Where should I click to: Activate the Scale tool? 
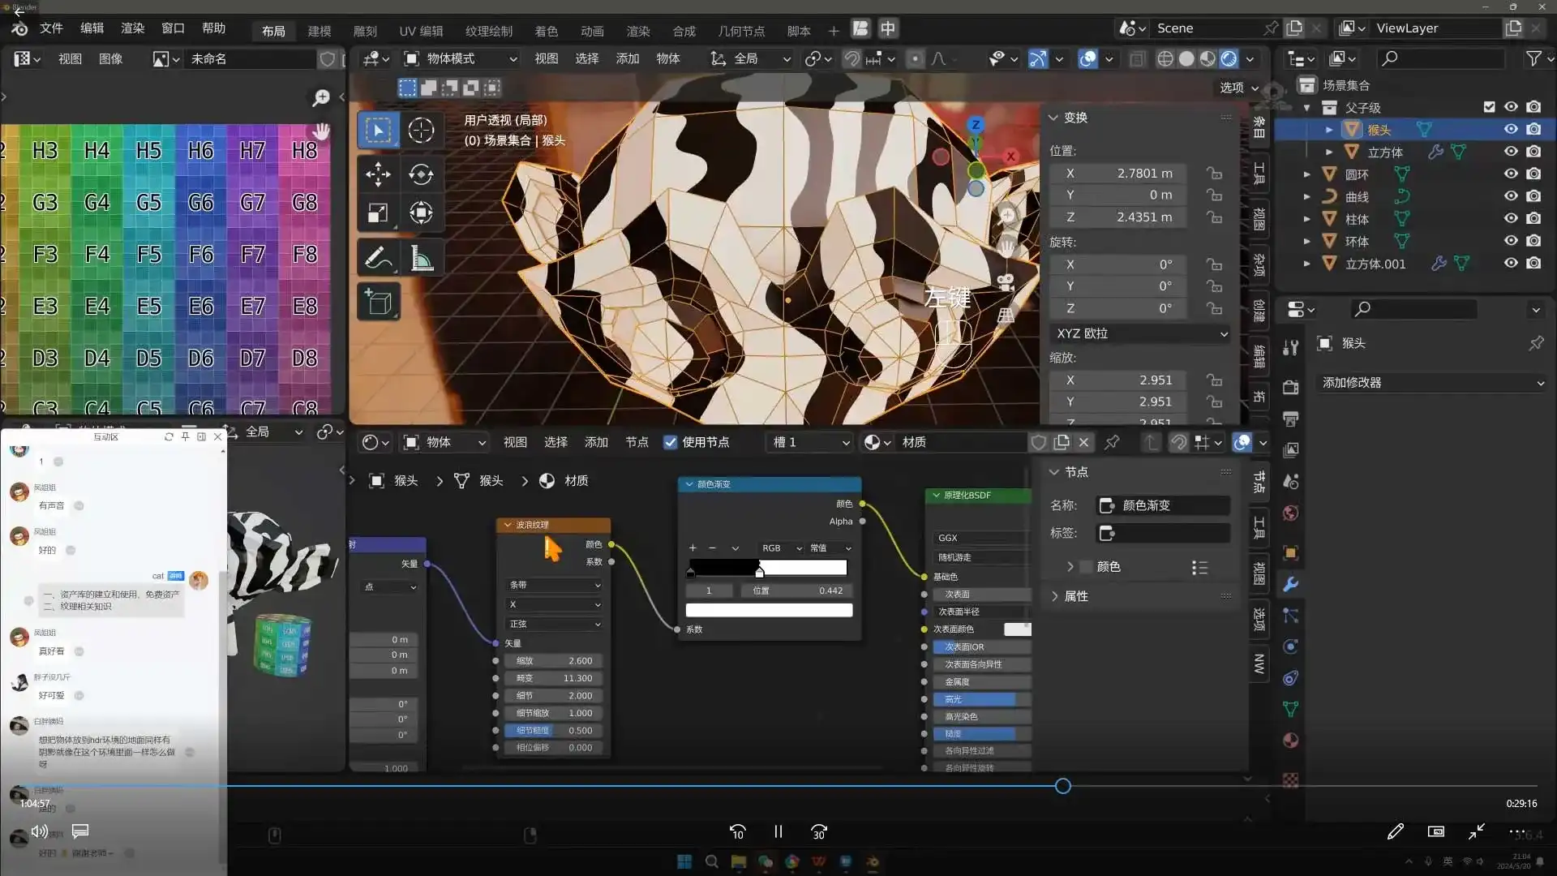pos(378,213)
